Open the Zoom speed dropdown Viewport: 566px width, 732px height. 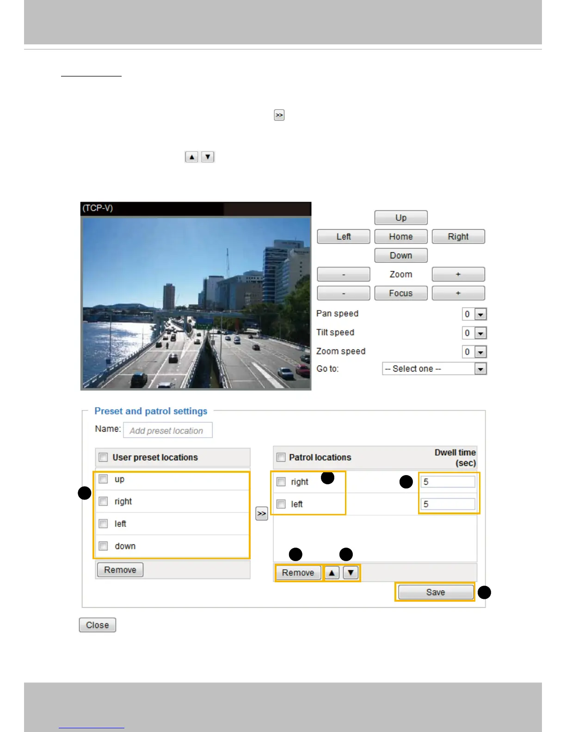474,352
